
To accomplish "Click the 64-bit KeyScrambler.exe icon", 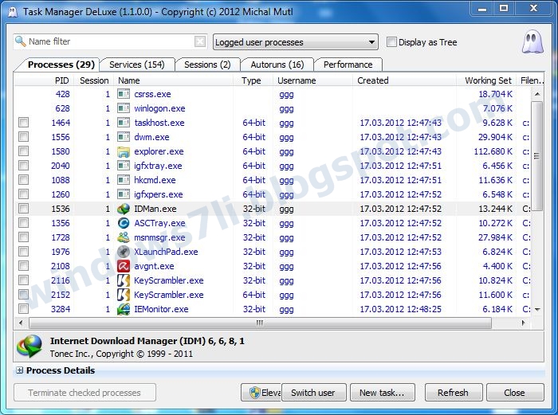I will [x=124, y=295].
